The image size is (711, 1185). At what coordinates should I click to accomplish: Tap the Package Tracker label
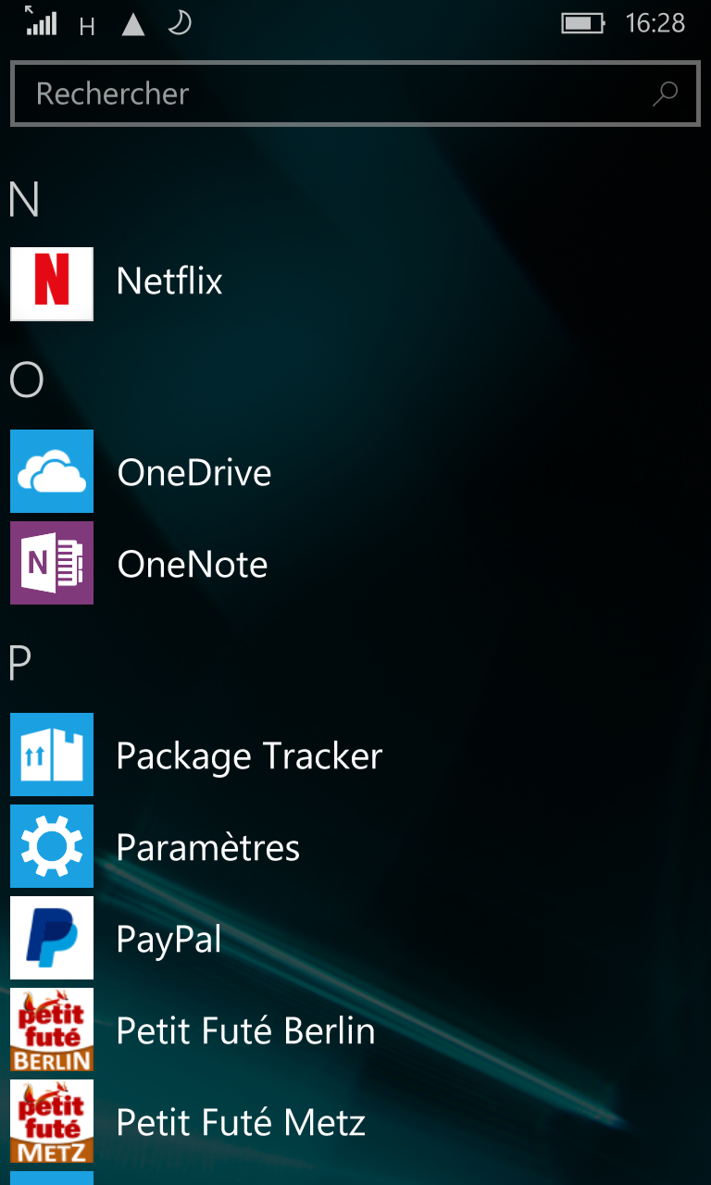pos(249,756)
